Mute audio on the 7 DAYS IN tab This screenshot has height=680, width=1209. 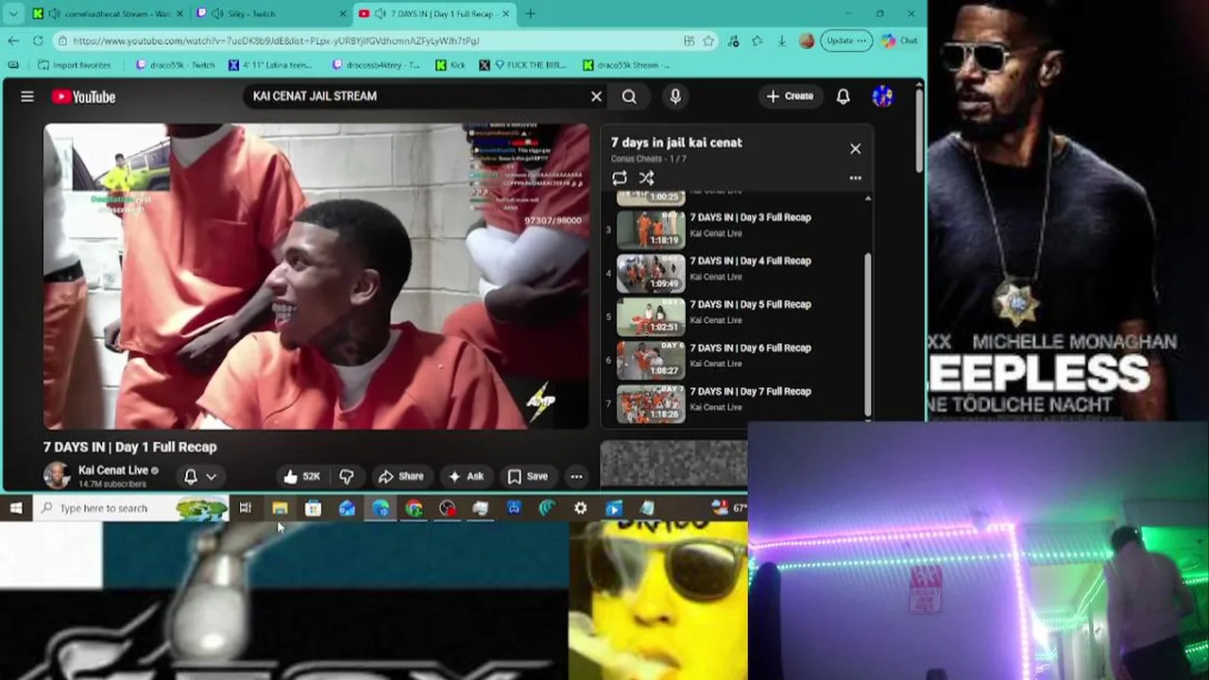(x=380, y=13)
